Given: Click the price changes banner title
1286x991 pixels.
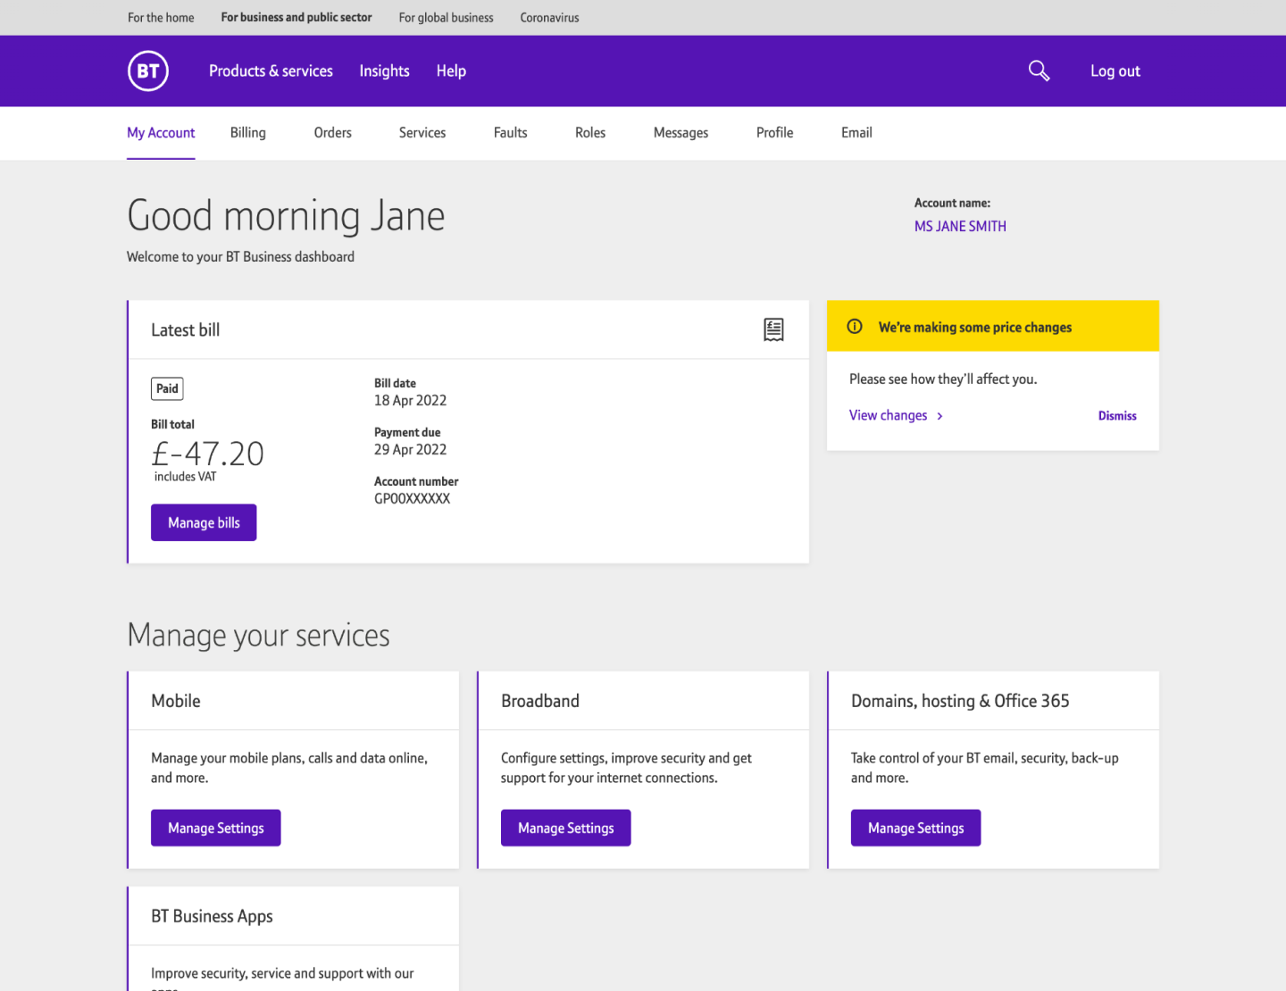Looking at the screenshot, I should coord(974,328).
